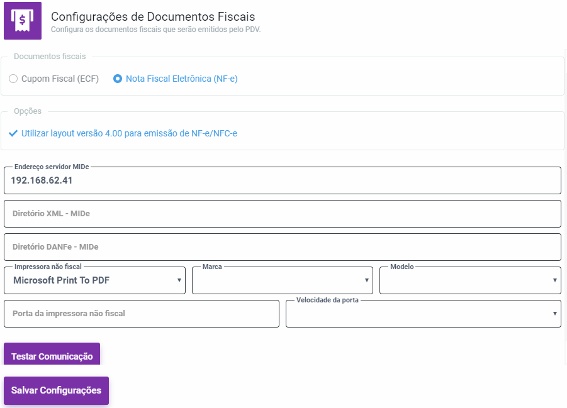Click the Modelo dropdown arrow
Viewport: 567px width, 408px height.
(555, 280)
